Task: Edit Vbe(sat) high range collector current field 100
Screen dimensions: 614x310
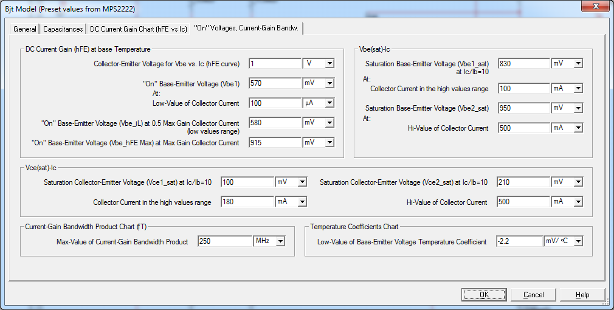Action: click(x=524, y=89)
